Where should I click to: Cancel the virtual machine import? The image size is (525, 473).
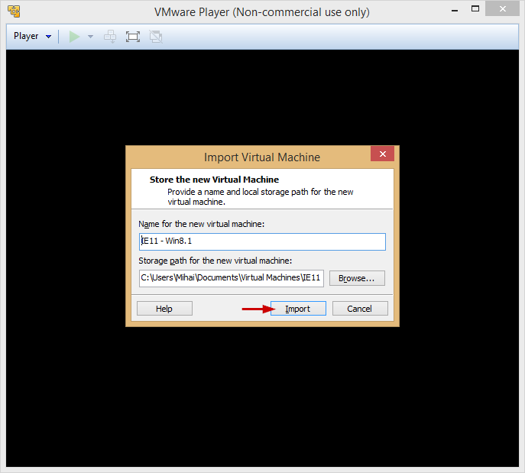pos(359,309)
